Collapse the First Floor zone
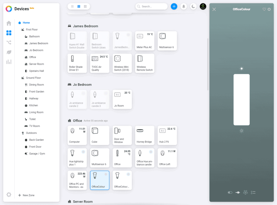Viewport: 277px width, 205px height. [x=23, y=30]
